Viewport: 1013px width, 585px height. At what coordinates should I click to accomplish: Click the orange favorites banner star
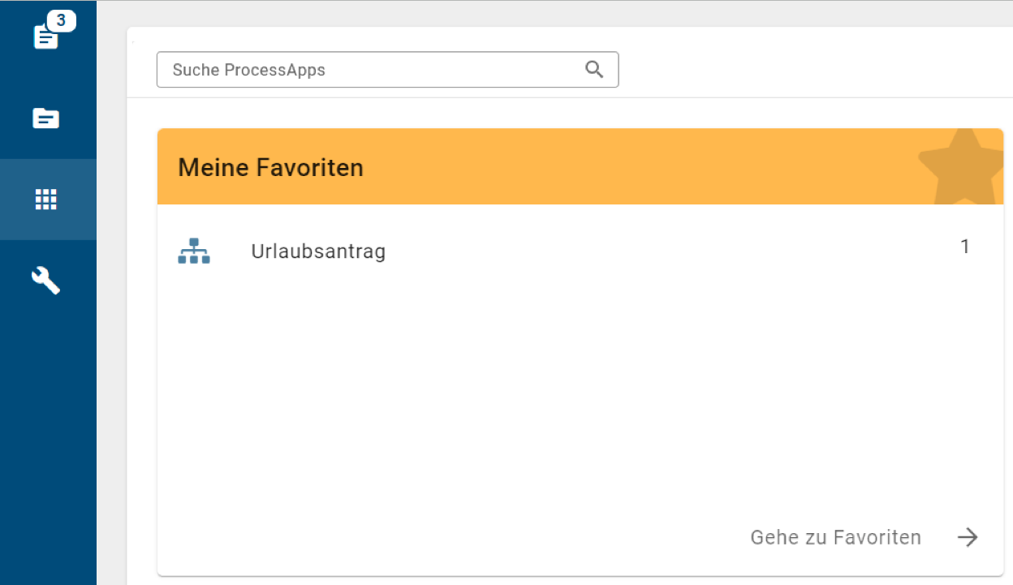(x=964, y=166)
